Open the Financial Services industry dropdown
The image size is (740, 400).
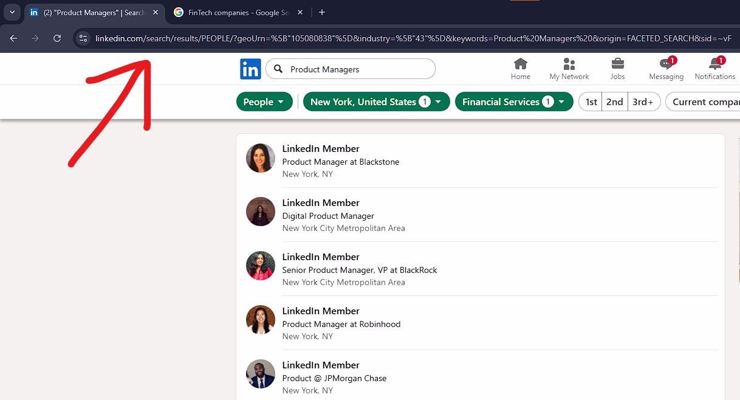click(513, 102)
